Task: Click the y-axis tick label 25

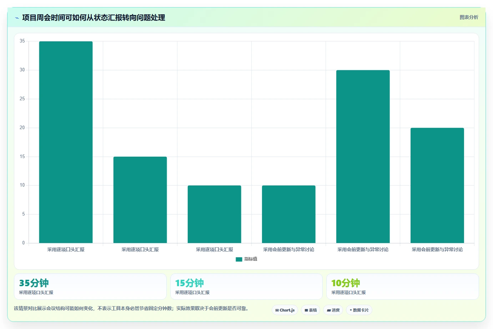Action: [22, 99]
